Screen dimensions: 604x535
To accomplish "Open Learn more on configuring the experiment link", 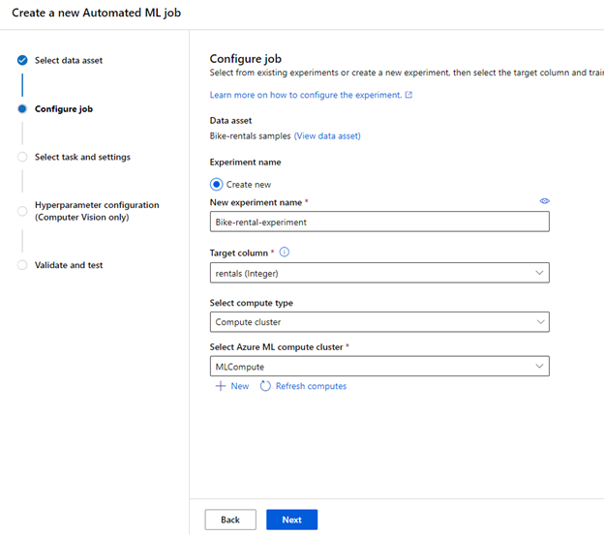I will coord(305,95).
